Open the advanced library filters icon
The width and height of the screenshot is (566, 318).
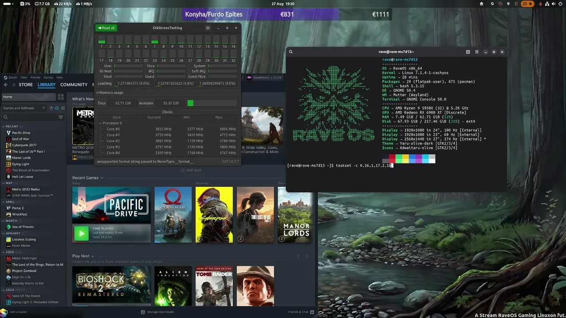61,117
